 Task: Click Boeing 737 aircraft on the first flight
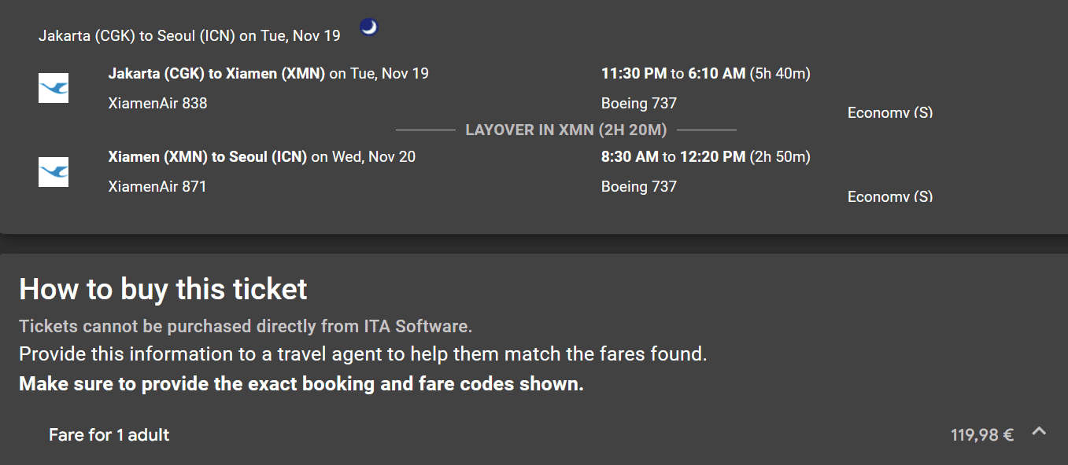(639, 103)
